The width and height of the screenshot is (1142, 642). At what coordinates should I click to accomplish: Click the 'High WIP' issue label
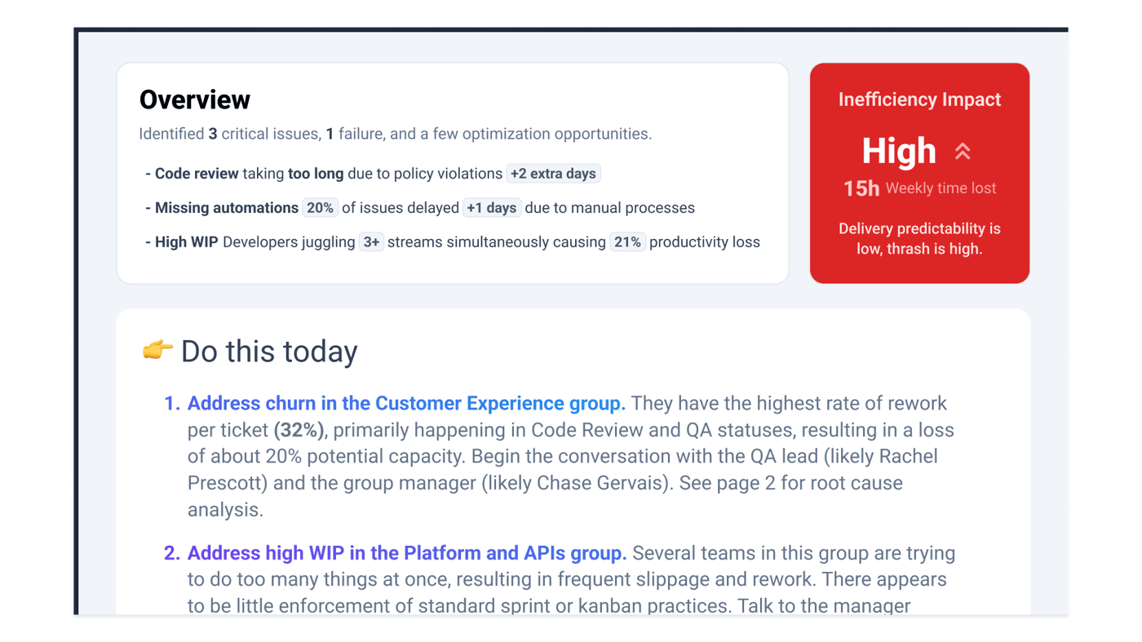pyautogui.click(x=187, y=242)
